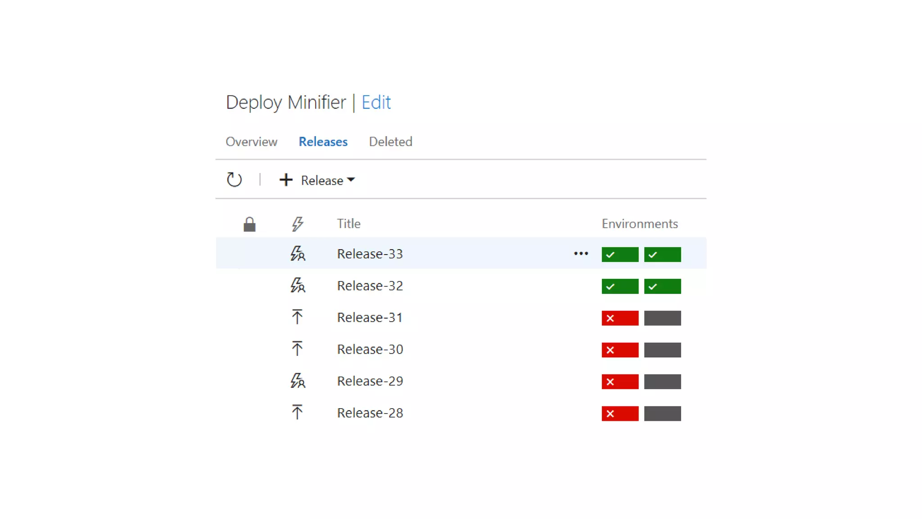Click Release-33's second green environment badge
This screenshot has height=519, width=922.
(662, 255)
